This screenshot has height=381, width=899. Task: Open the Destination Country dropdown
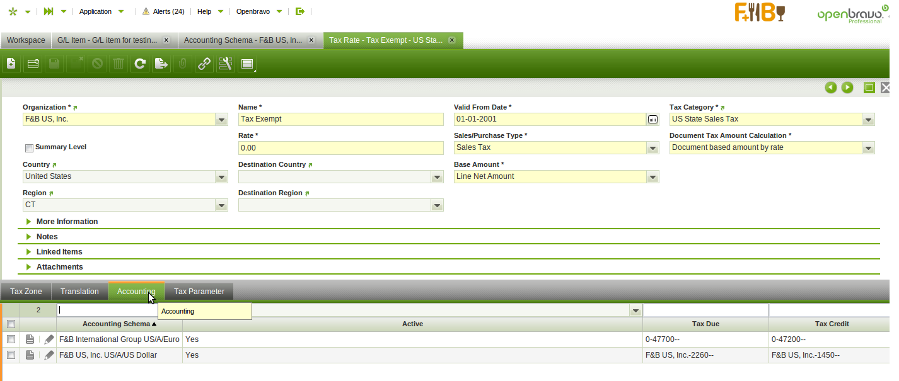(x=437, y=177)
